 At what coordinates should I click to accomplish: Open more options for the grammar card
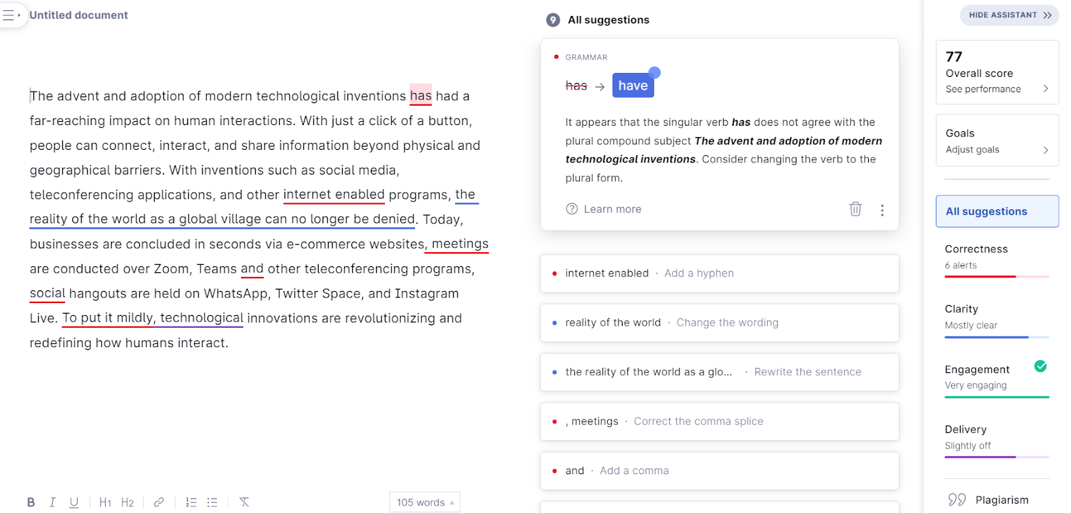pos(882,210)
